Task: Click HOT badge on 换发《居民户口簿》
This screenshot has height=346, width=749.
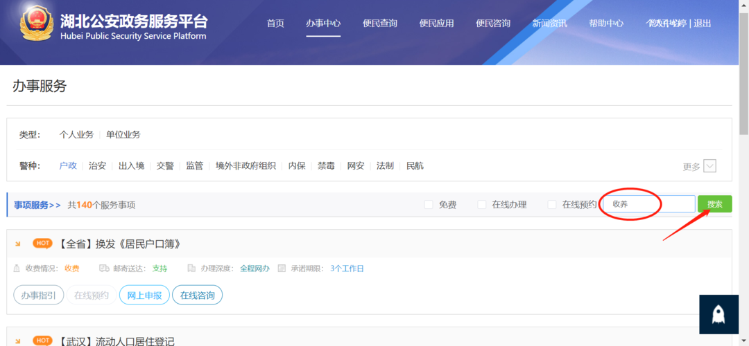Action: pos(42,244)
